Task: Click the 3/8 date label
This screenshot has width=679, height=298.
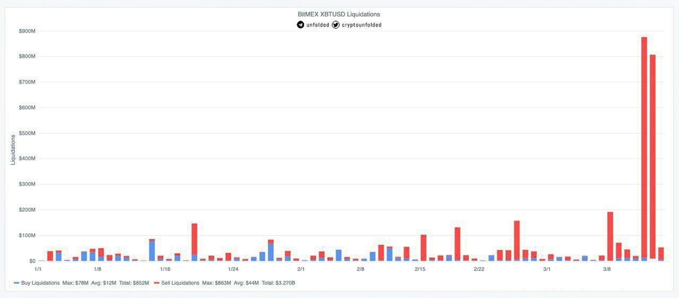Action: [607, 269]
